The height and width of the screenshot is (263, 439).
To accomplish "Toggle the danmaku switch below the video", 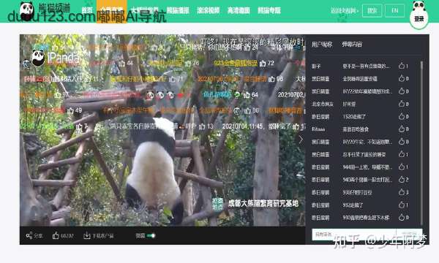I will point(151,236).
